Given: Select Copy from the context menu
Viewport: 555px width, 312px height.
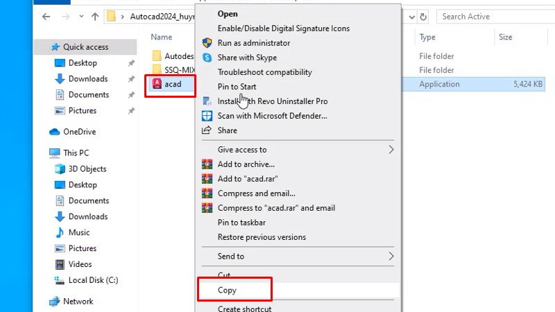Looking at the screenshot, I should [x=228, y=291].
